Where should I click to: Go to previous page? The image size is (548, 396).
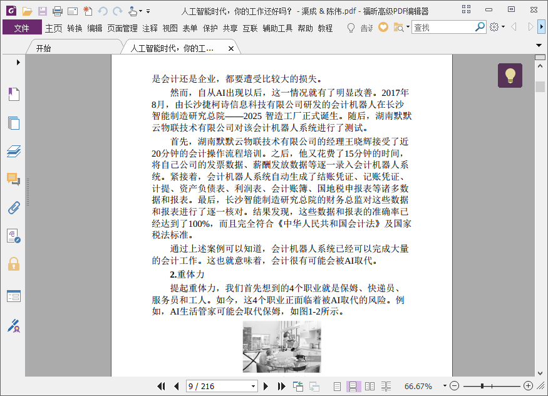point(177,386)
